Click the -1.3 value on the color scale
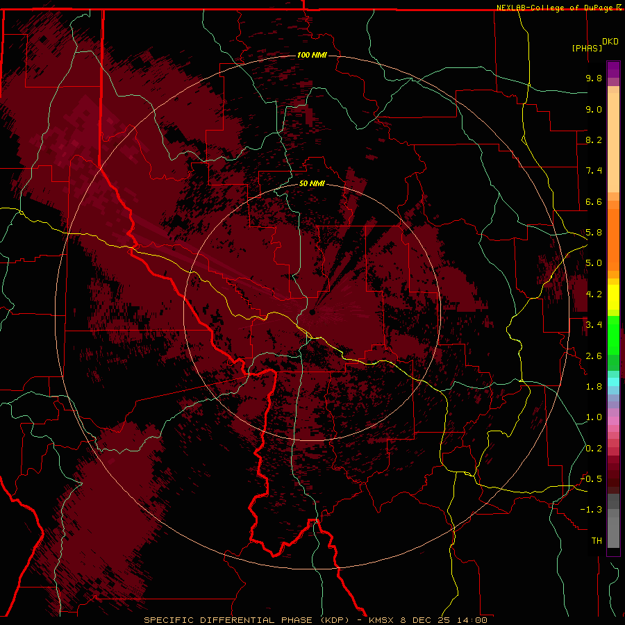This screenshot has width=625, height=625. pyautogui.click(x=591, y=510)
